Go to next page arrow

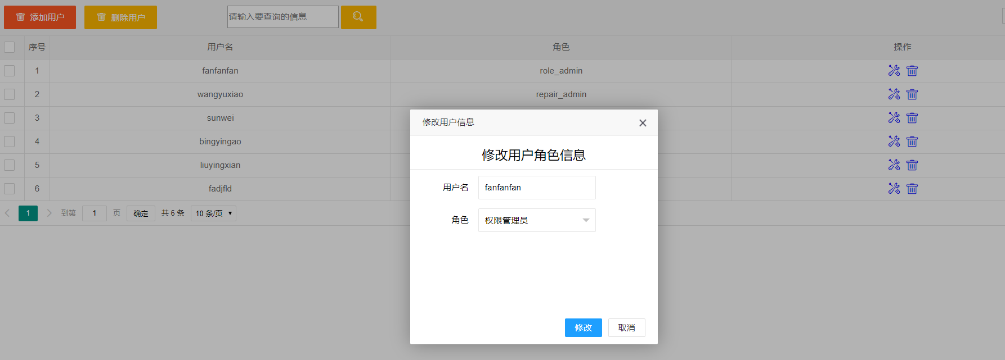49,213
